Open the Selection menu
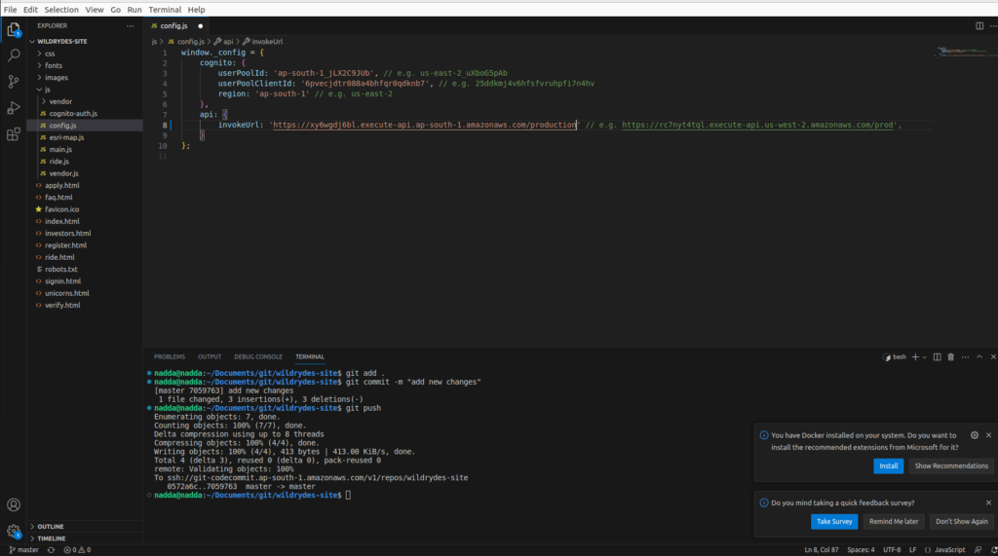998x556 pixels. 61,10
